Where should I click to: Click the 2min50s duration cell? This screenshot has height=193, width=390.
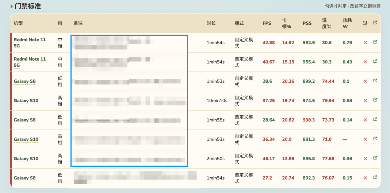pyautogui.click(x=215, y=159)
